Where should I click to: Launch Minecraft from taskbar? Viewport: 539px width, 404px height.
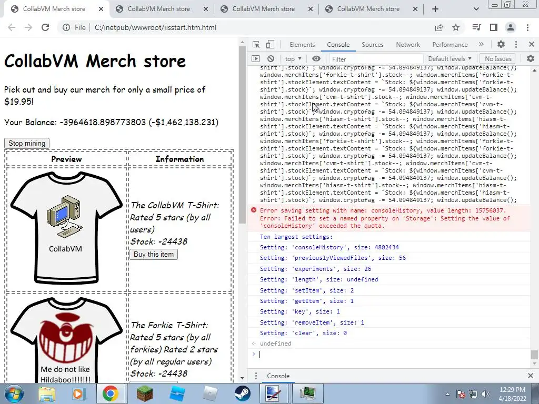pos(144,393)
